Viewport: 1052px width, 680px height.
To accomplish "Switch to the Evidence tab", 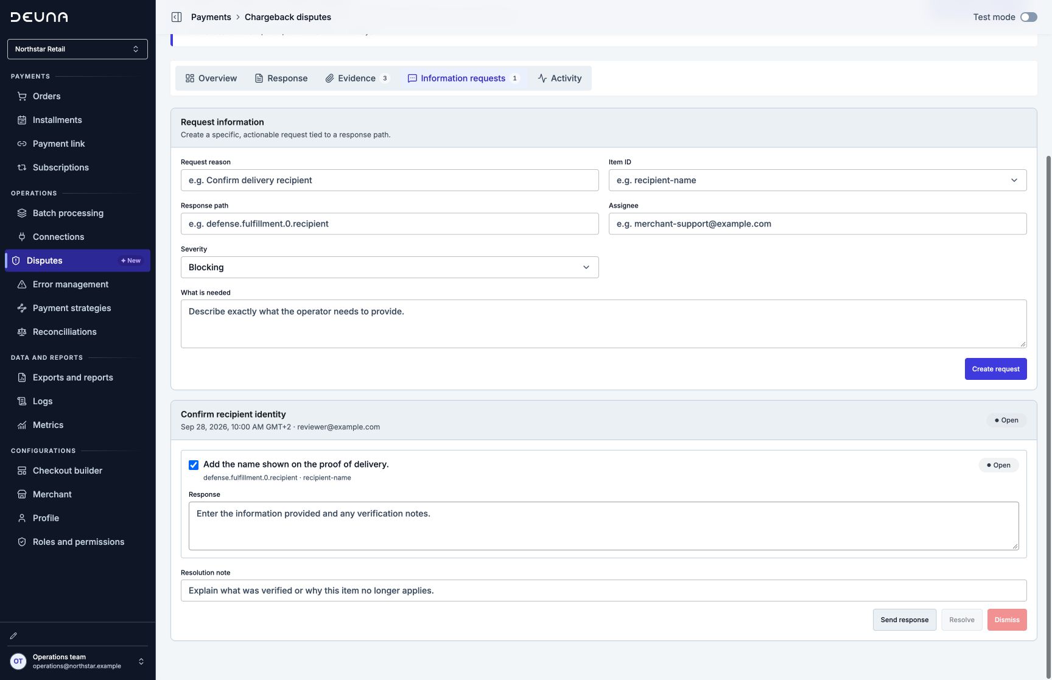I will pyautogui.click(x=357, y=79).
